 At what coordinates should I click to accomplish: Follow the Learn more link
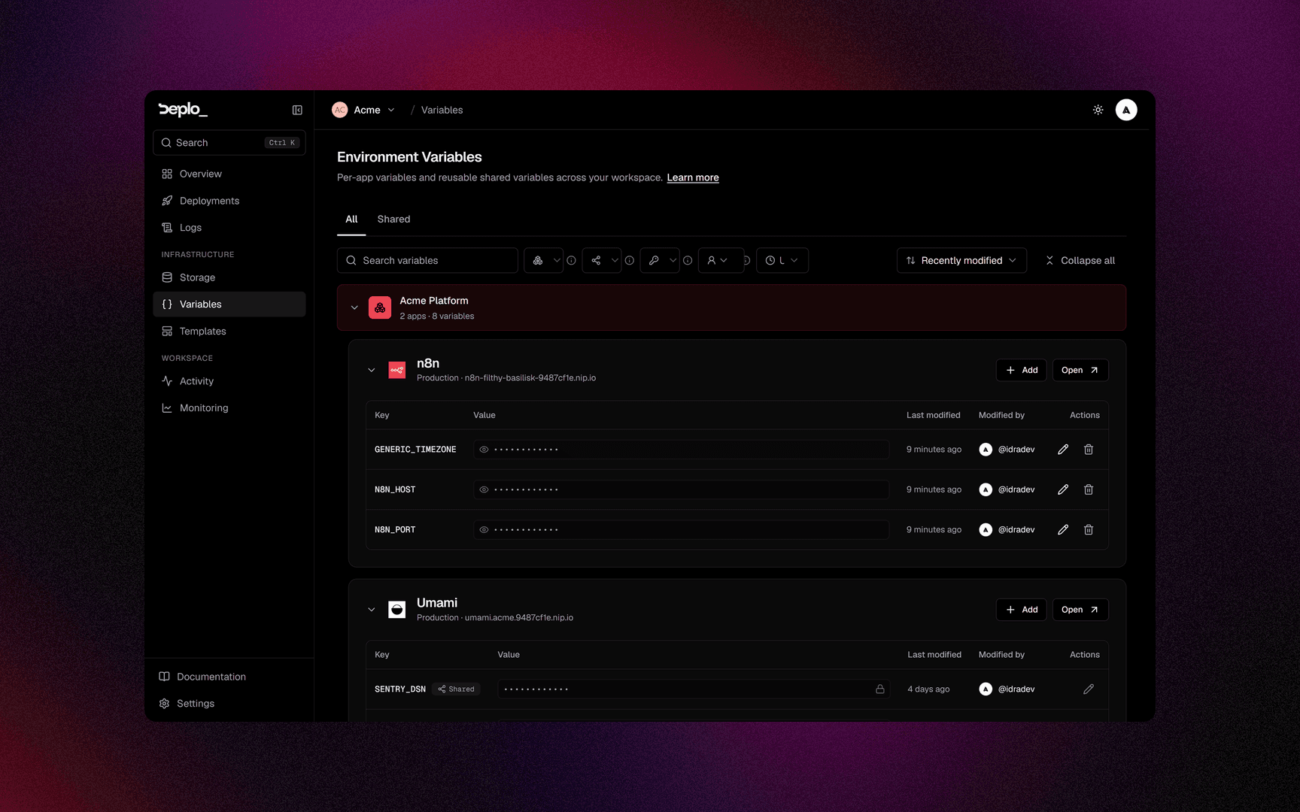coord(693,177)
